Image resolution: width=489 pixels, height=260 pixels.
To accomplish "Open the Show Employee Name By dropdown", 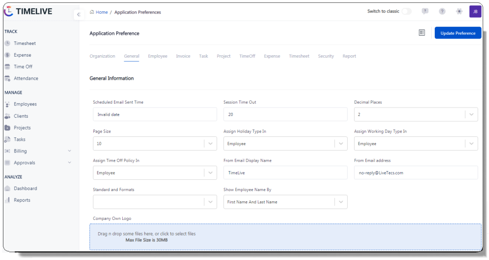I will 286,202.
